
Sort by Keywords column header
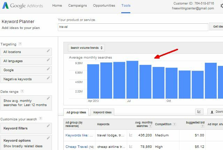pyautogui.click(x=103, y=124)
